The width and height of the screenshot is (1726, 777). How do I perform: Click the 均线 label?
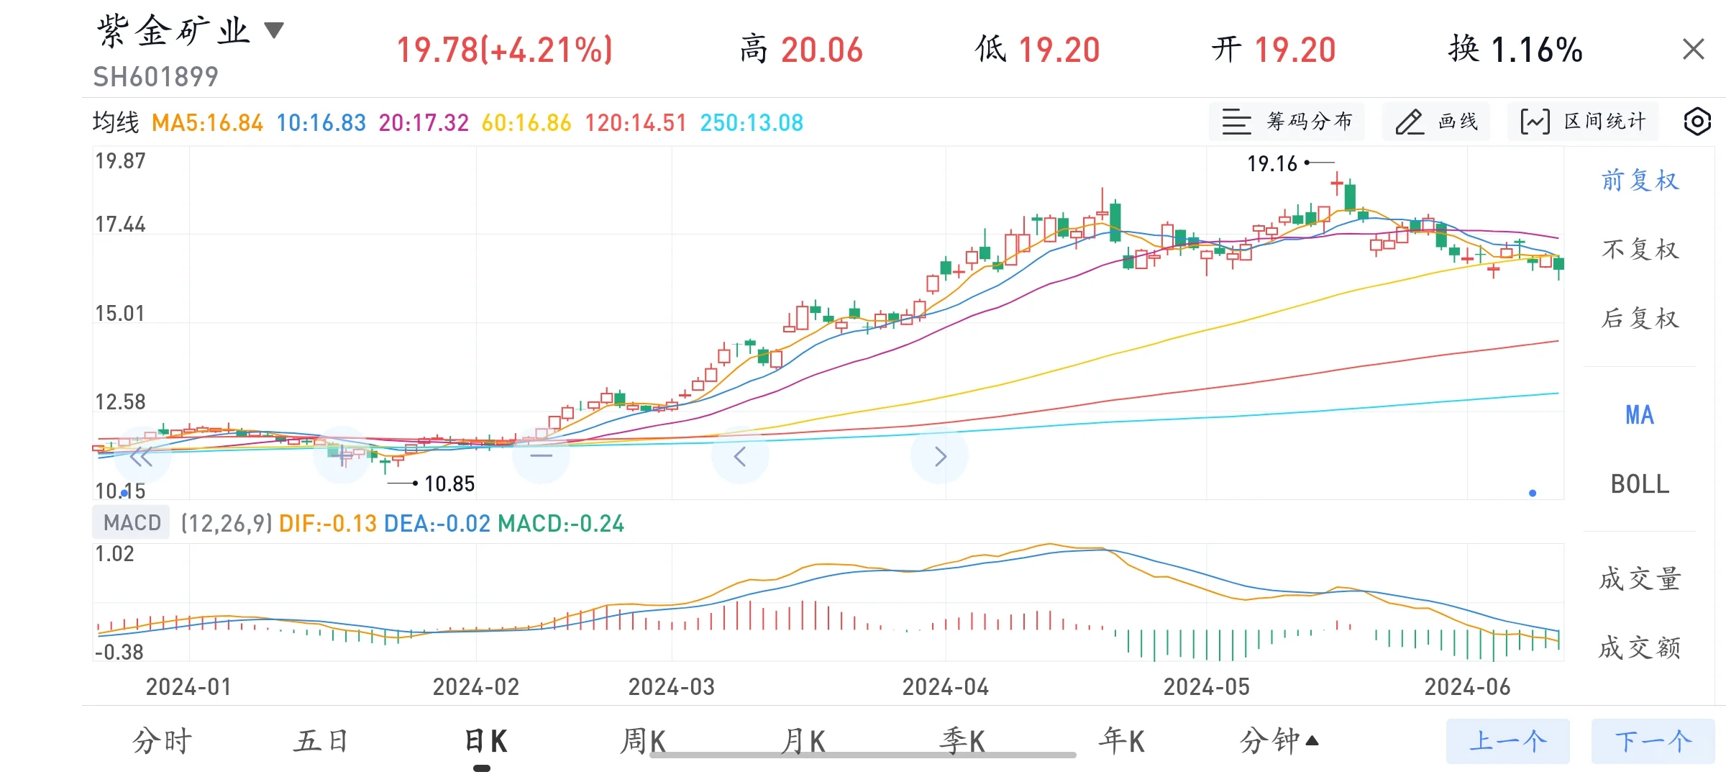pyautogui.click(x=116, y=123)
